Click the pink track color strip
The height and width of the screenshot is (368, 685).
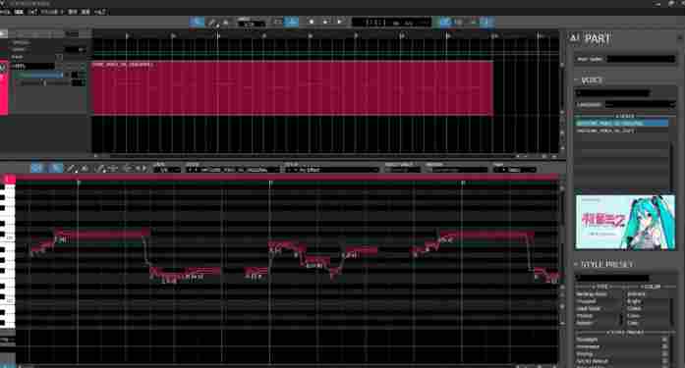tap(4, 87)
